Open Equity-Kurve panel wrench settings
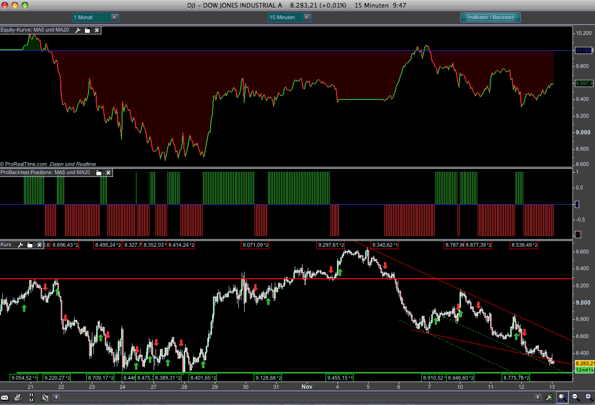The height and width of the screenshot is (405, 595). [x=78, y=30]
